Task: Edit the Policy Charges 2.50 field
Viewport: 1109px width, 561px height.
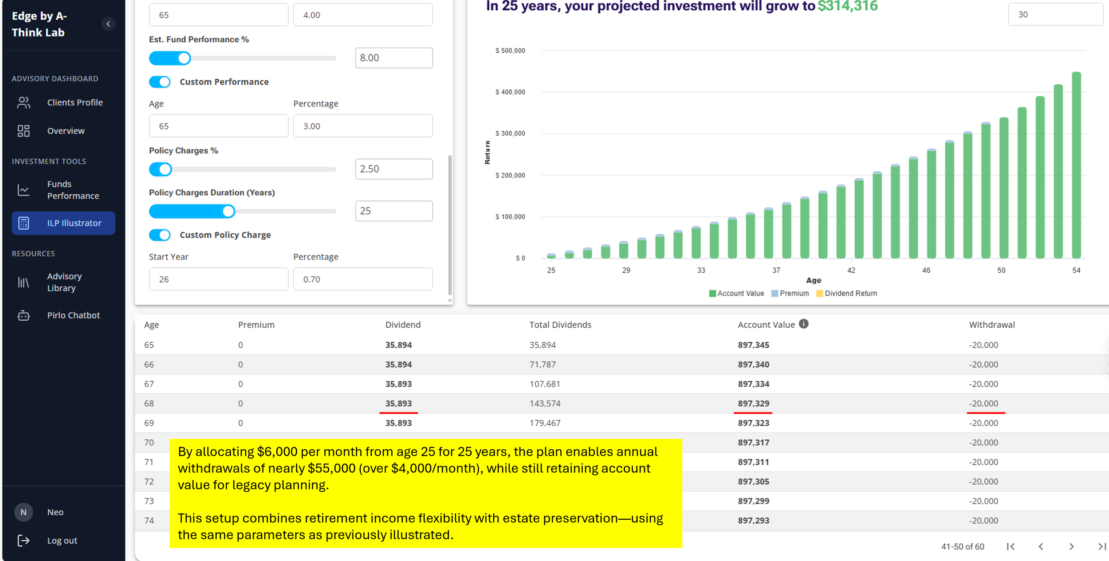Action: [x=394, y=169]
